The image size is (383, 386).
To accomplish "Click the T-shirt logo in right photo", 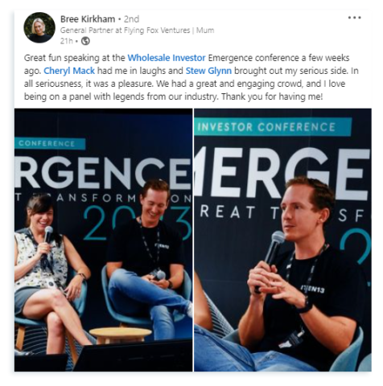I will click(312, 289).
